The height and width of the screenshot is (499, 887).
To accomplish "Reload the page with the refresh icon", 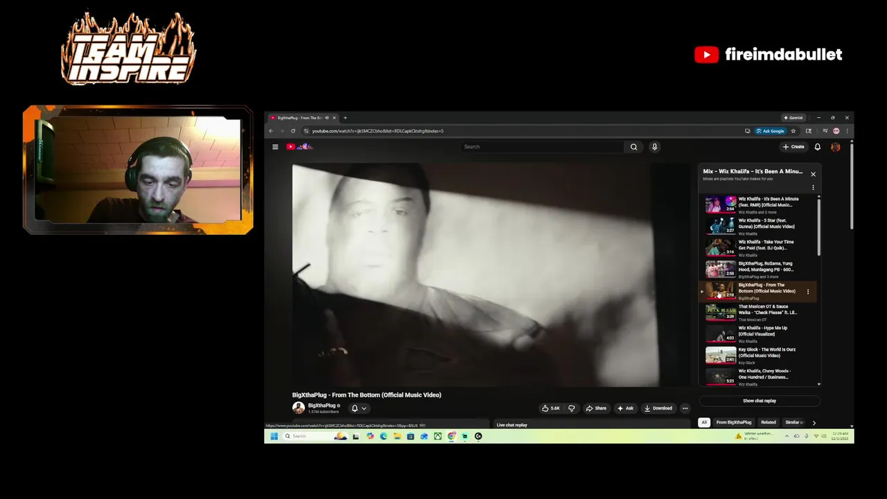I will 293,131.
